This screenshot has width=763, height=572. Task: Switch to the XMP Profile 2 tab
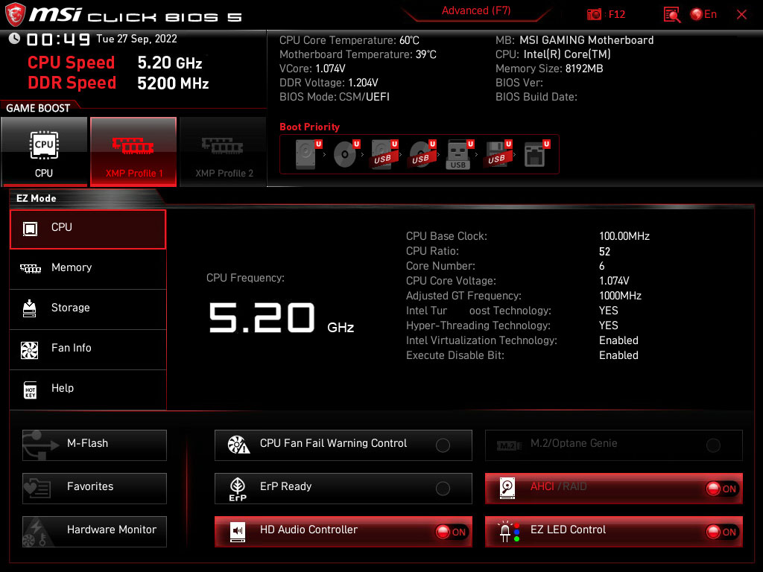(x=223, y=152)
